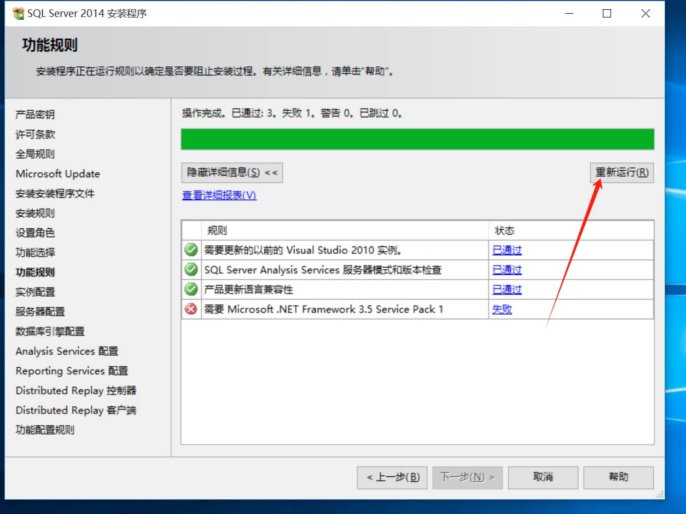Open 已通过 link for Analysis Services rule
Screen dimensions: 686x514
click(507, 270)
